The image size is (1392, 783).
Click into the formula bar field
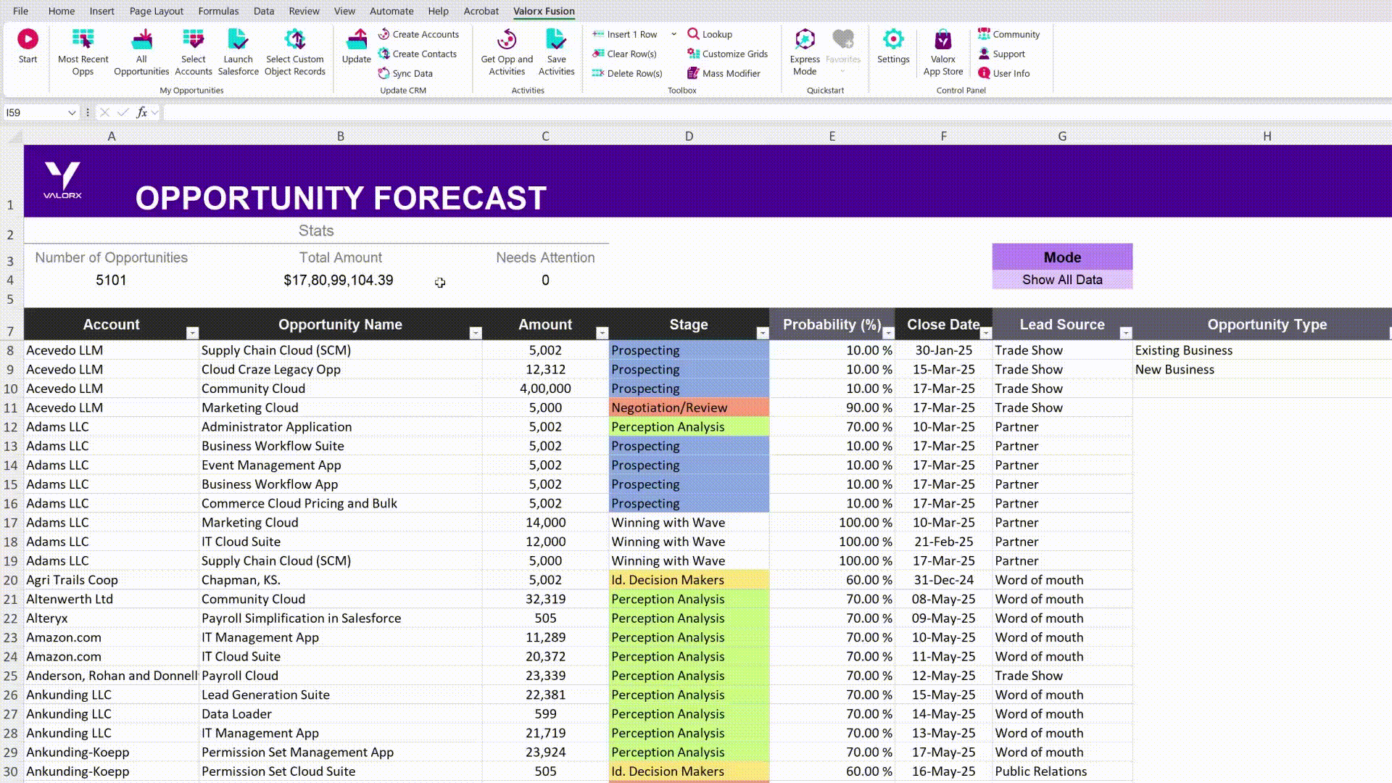[725, 112]
